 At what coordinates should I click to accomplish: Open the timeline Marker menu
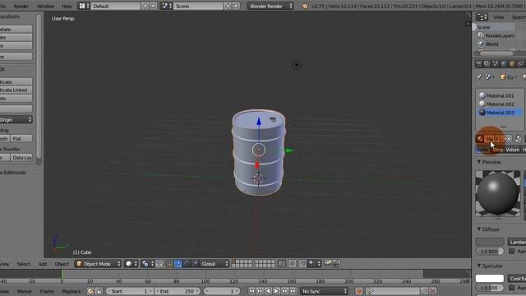click(25, 291)
